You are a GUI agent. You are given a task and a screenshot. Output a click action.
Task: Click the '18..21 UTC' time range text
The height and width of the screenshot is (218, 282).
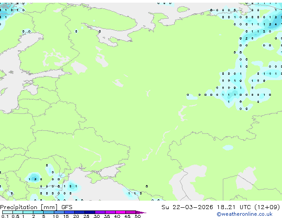234,207
